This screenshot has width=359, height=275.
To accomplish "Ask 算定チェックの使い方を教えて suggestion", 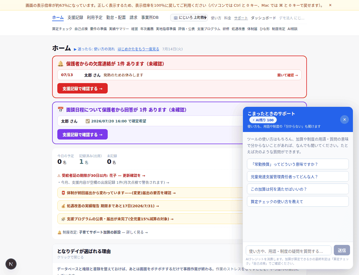I will click(298, 201).
